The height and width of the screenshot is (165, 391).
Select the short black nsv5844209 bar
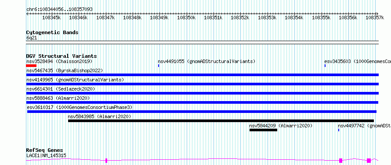point(263,130)
